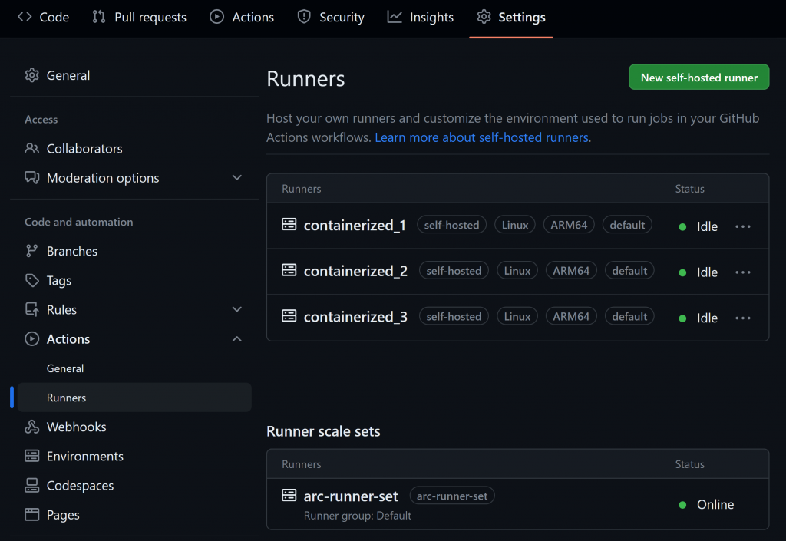Click the Insights graph icon
The image size is (786, 541).
pyautogui.click(x=395, y=17)
